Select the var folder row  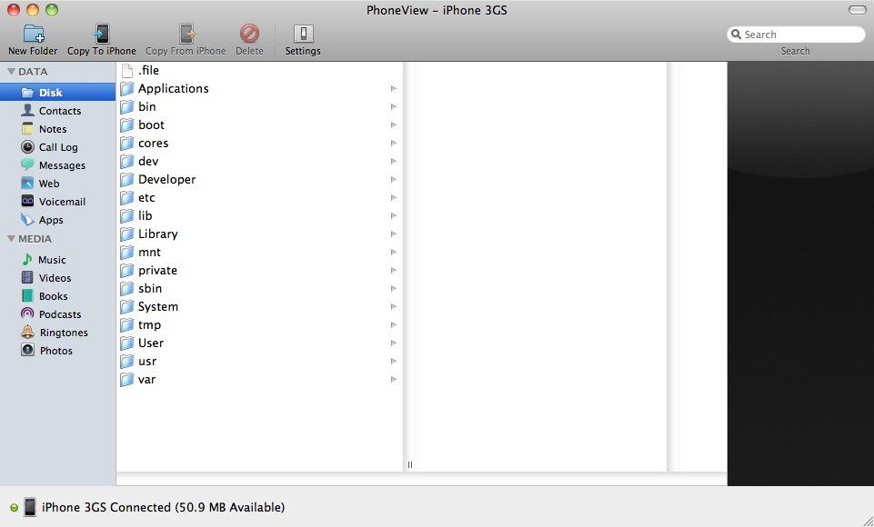point(259,380)
